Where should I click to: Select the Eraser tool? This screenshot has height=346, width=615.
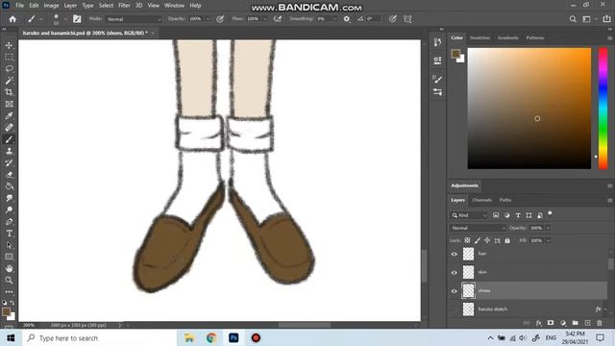(x=9, y=175)
